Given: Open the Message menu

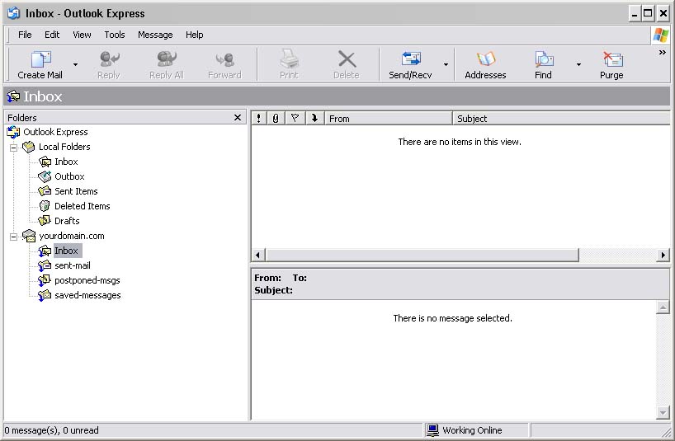Looking at the screenshot, I should pos(155,35).
